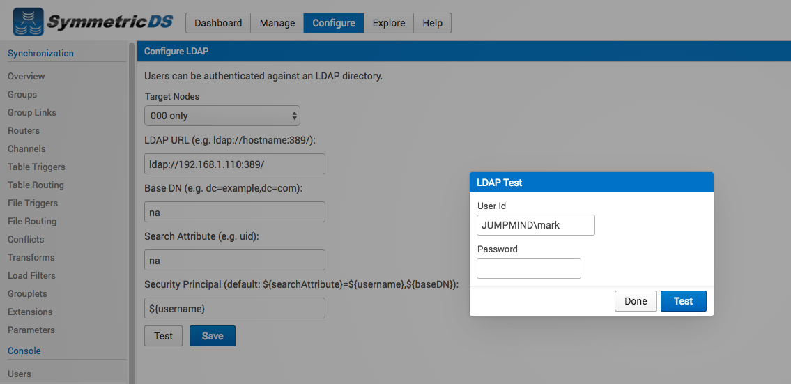The height and width of the screenshot is (384, 791).
Task: Click the LDAP URL text field
Action: (235, 164)
